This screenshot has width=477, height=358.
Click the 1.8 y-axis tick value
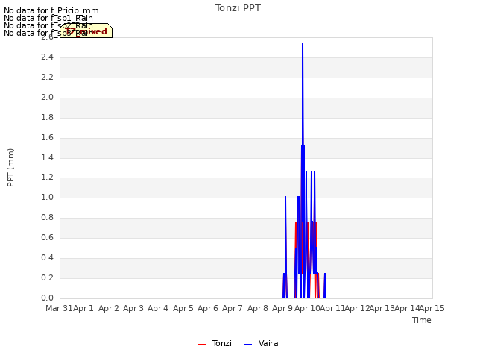pos(47,117)
